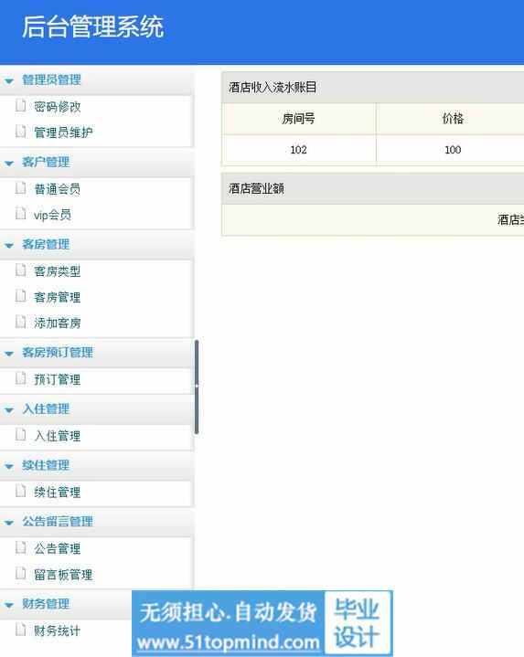Collapse the 客房预订管理 section arrow
The image size is (524, 657).
(x=9, y=354)
